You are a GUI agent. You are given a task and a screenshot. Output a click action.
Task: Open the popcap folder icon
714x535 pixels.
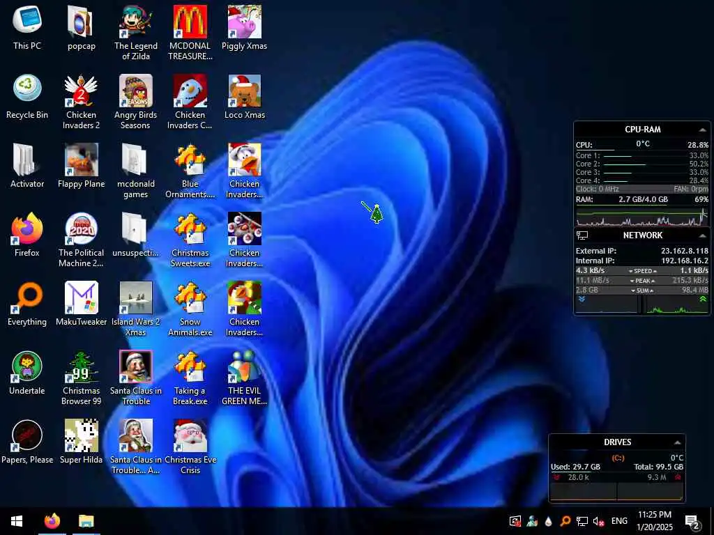click(81, 27)
